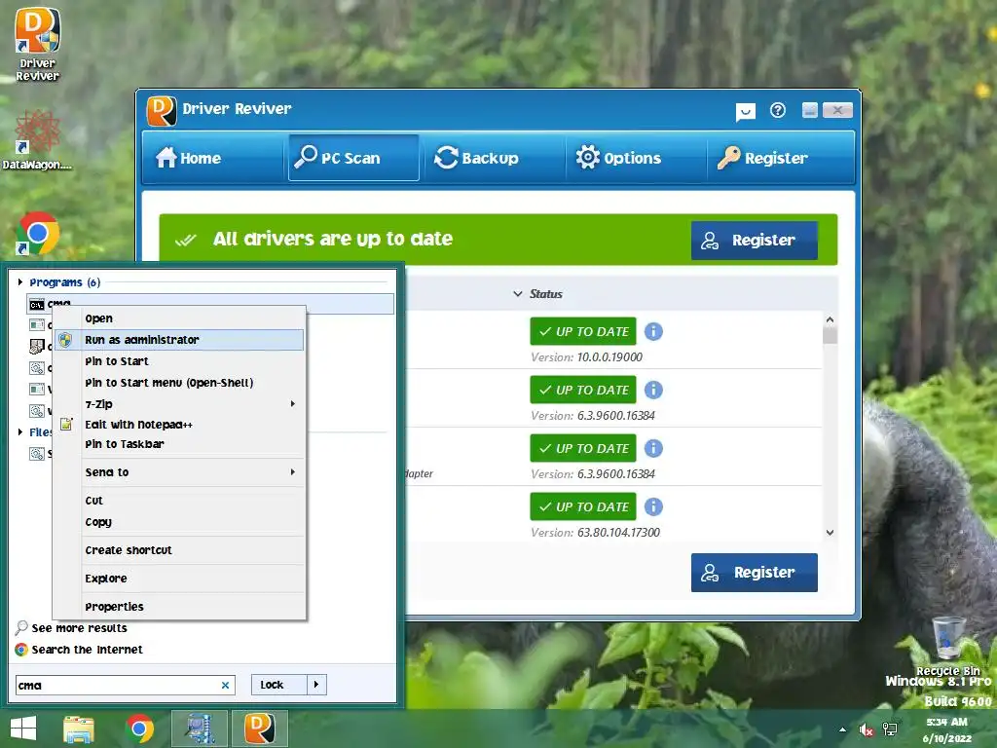This screenshot has width=997, height=748.
Task: Open Driver Reviver help question-mark icon
Action: point(777,111)
